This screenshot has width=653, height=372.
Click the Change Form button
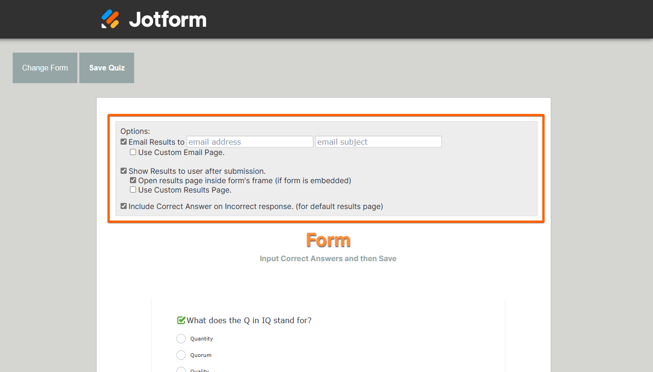[45, 68]
